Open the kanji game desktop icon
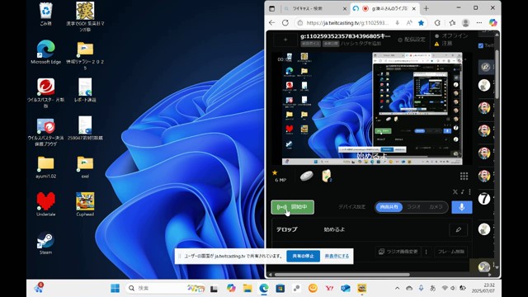 85,16
